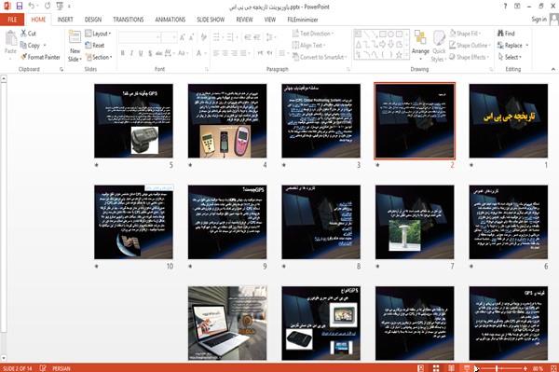Open the ANIMATIONS tab
This screenshot has height=372, width=559.
(x=170, y=20)
